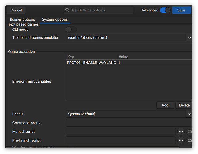Click the Pre-launch script three-dots menu icon
The height and width of the screenshot is (154, 198).
[x=181, y=140]
